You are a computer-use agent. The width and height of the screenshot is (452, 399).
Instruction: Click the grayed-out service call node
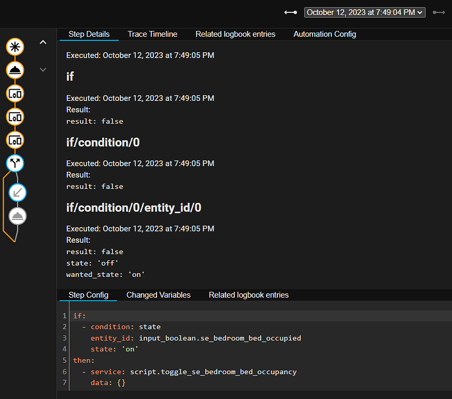(x=18, y=216)
